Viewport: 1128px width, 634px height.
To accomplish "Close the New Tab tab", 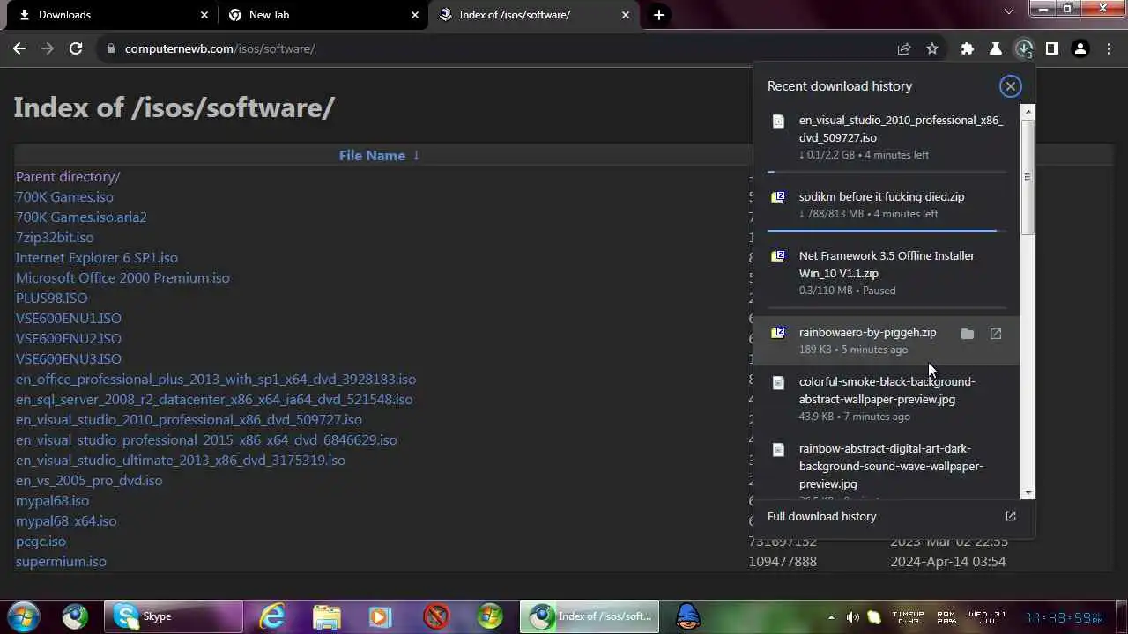I will point(415,15).
